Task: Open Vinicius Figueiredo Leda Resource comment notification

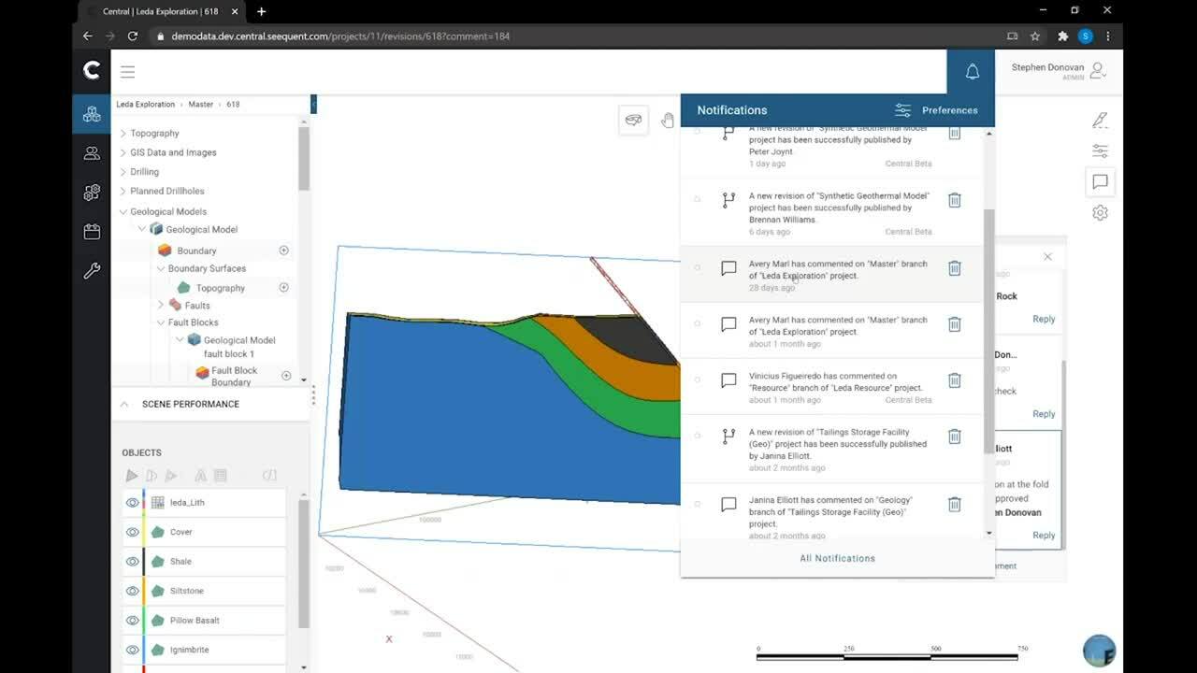Action: 832,387
